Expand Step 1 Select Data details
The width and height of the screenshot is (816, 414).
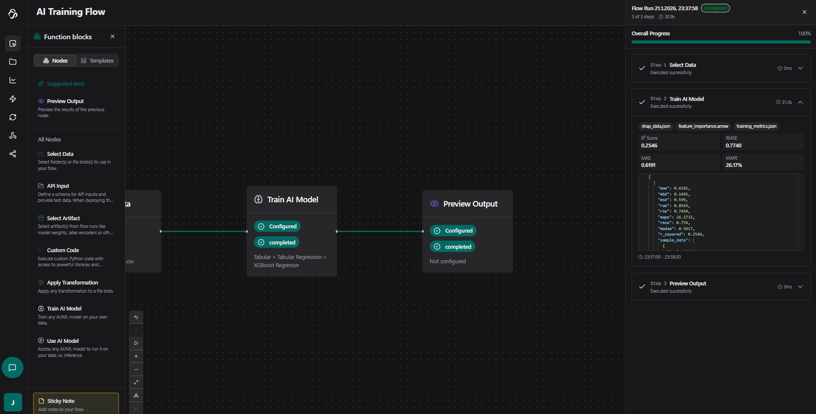click(800, 68)
